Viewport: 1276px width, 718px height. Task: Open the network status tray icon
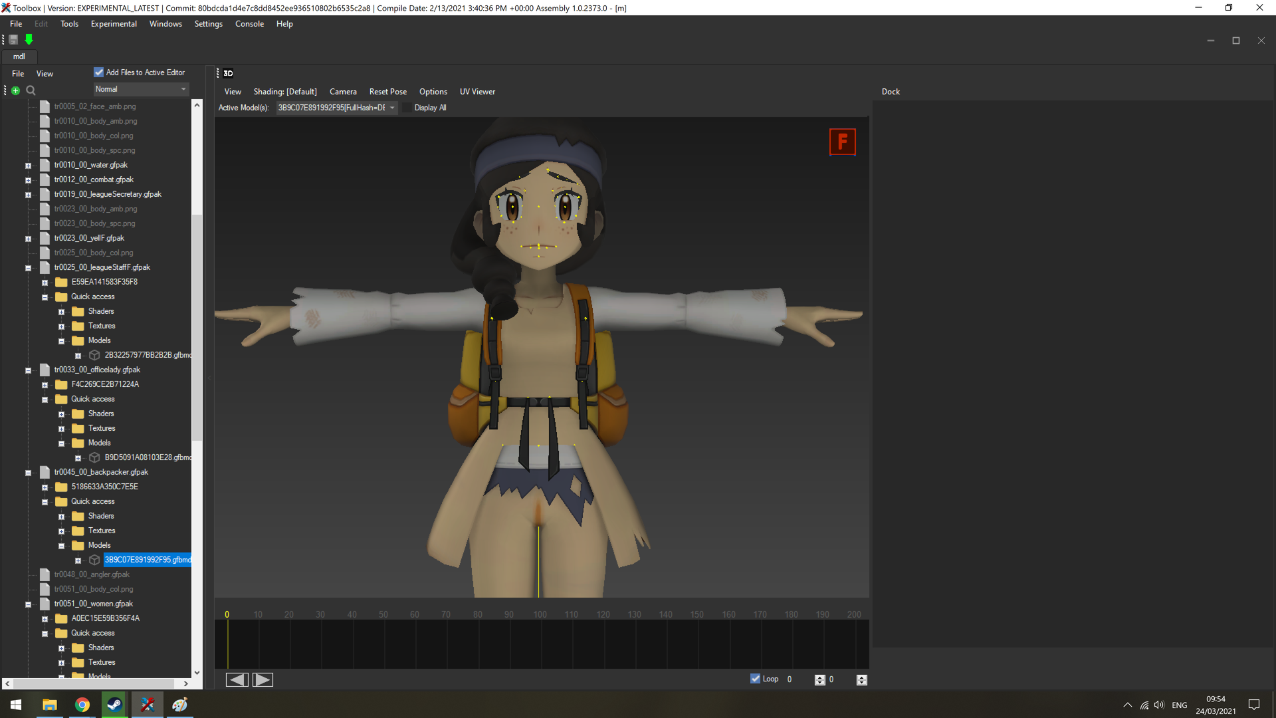pos(1144,705)
